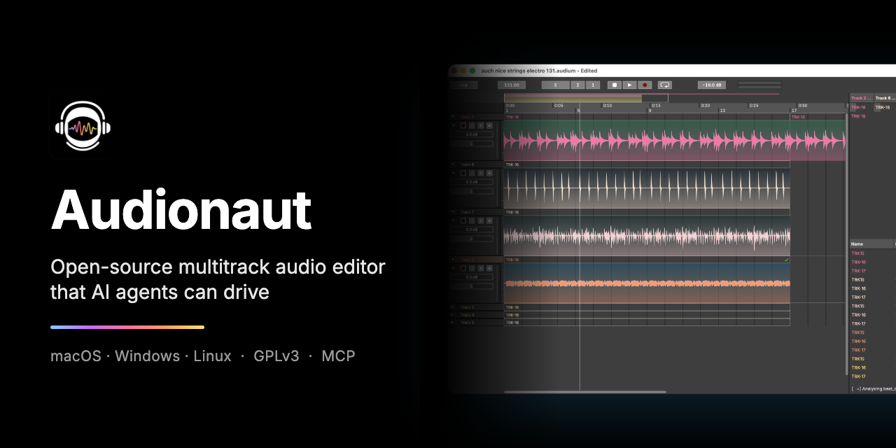Click the 0:10 mark on the timeline ruler

[x=608, y=106]
